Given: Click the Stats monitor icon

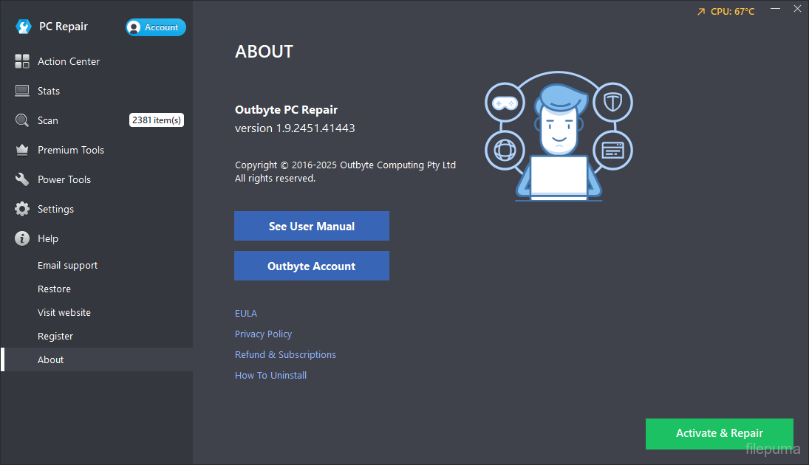Looking at the screenshot, I should 22,92.
